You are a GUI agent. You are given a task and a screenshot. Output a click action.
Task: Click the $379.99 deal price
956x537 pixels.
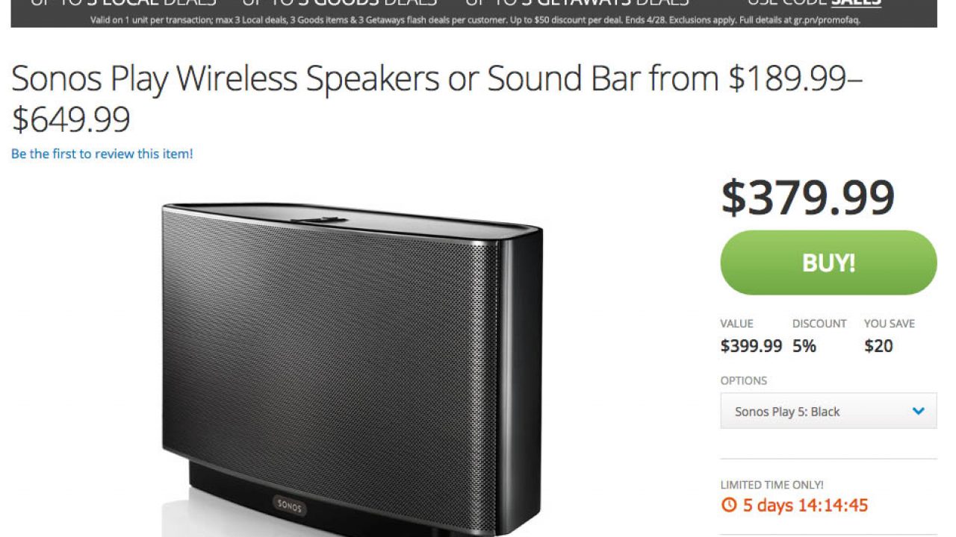click(807, 198)
